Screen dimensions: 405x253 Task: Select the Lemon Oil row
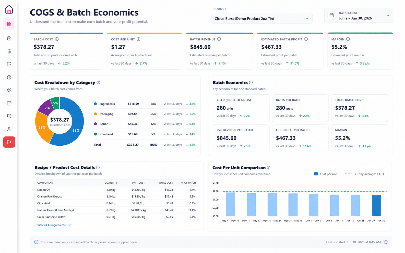tap(117, 190)
